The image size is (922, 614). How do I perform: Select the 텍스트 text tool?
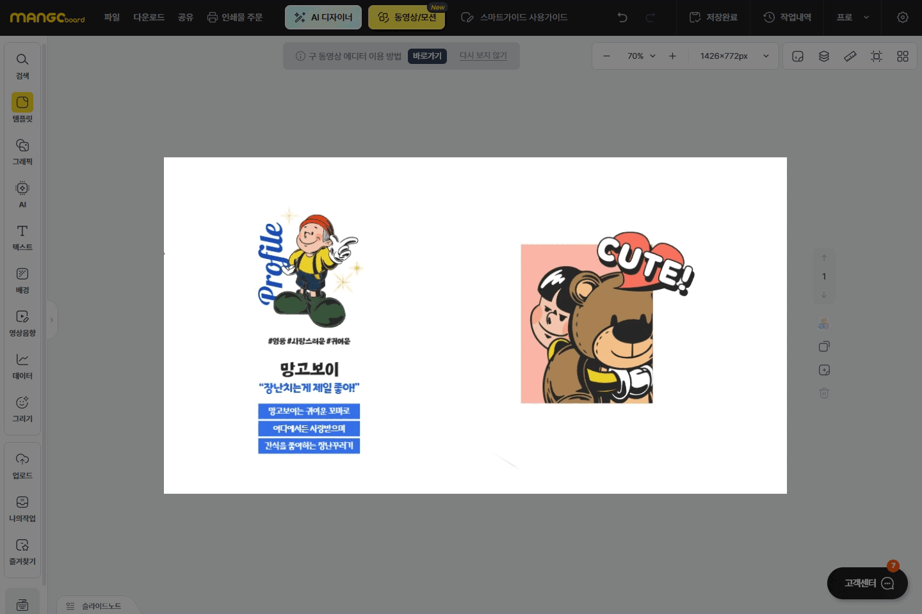tap(22, 237)
